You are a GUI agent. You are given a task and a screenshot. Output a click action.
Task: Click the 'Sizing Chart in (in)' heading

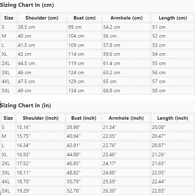click(x=25, y=105)
